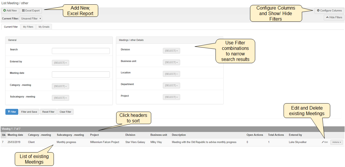
Task: Click in the Search text field
Action: click(x=81, y=51)
